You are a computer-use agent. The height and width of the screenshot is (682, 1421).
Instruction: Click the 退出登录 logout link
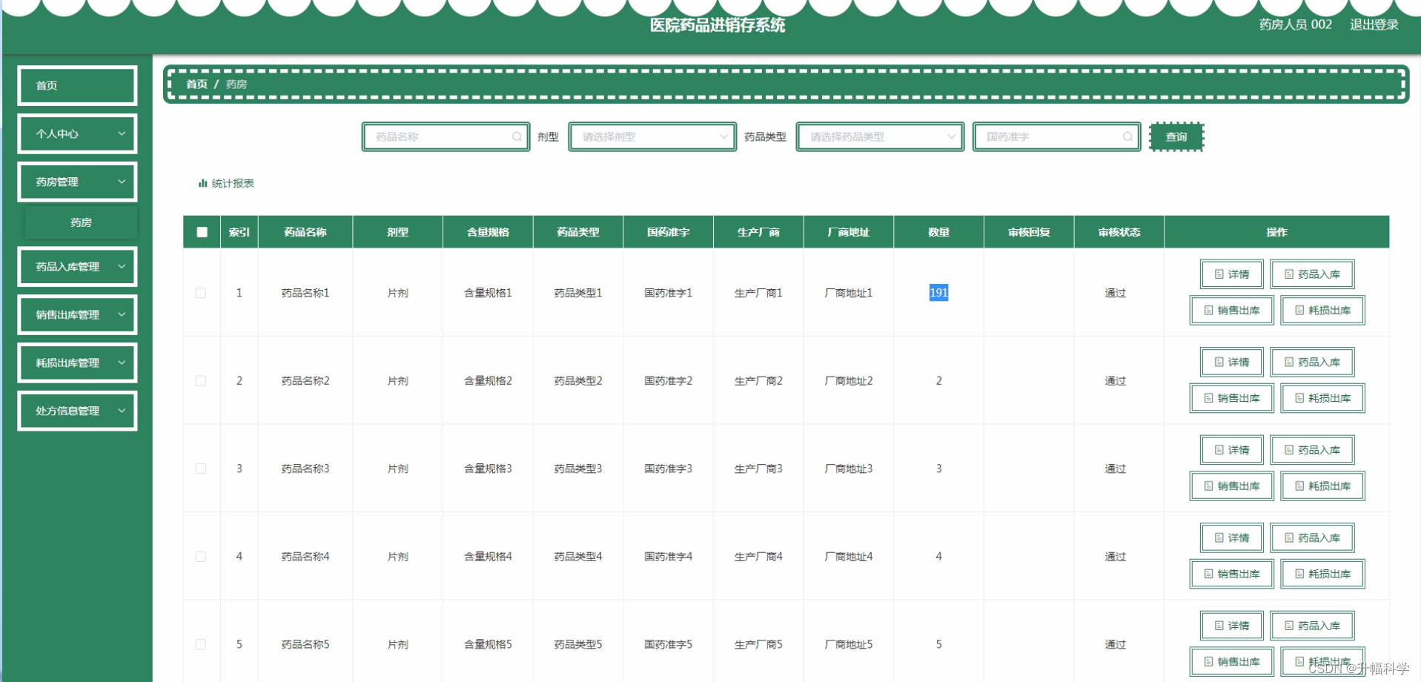pyautogui.click(x=1372, y=24)
